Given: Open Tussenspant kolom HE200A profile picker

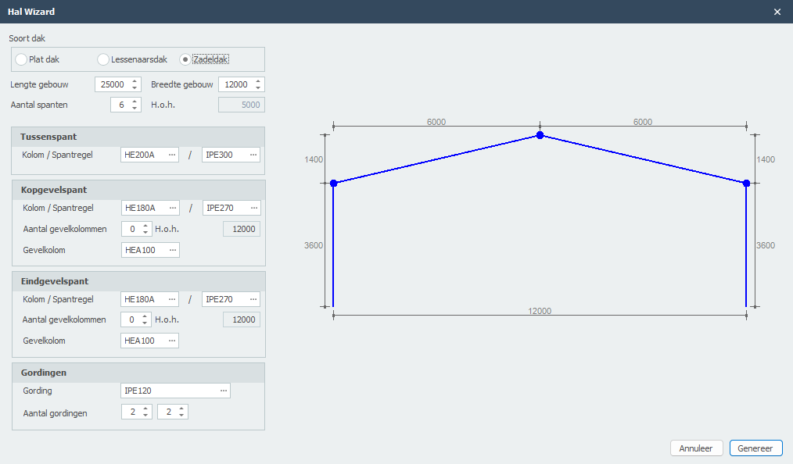Looking at the screenshot, I should tap(172, 155).
